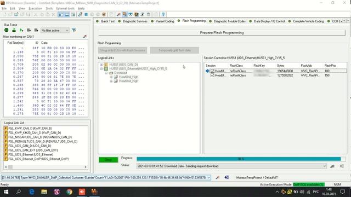This screenshot has height=197, width=351.
Task: Click the blue network toolbar icon
Action: (x=131, y=15)
